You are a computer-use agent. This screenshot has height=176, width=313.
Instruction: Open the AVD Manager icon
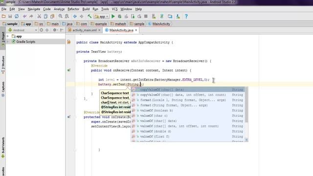154,16
